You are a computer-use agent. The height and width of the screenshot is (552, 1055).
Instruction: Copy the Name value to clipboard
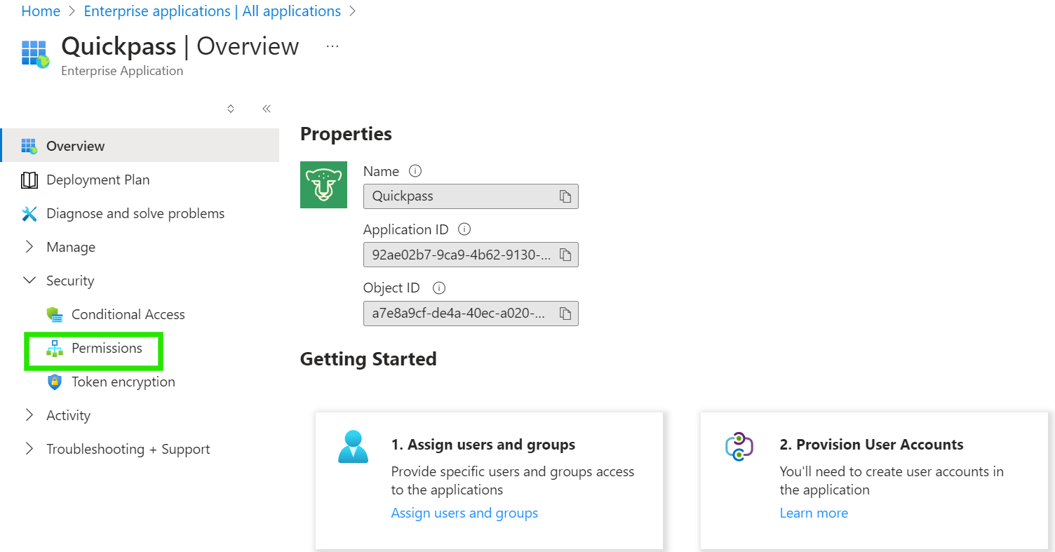tap(565, 196)
